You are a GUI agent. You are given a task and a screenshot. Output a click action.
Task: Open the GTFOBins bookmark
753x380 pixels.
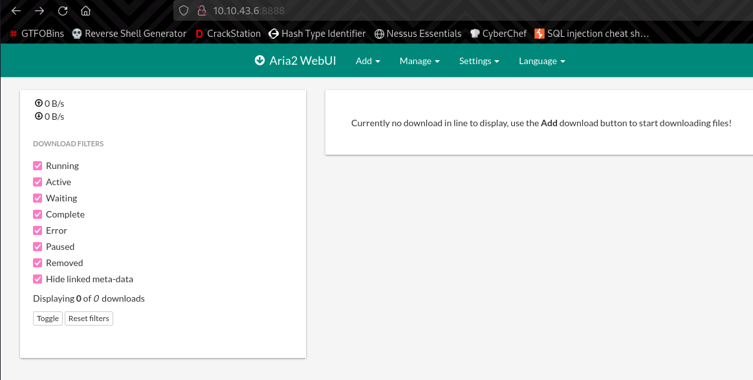click(x=37, y=34)
